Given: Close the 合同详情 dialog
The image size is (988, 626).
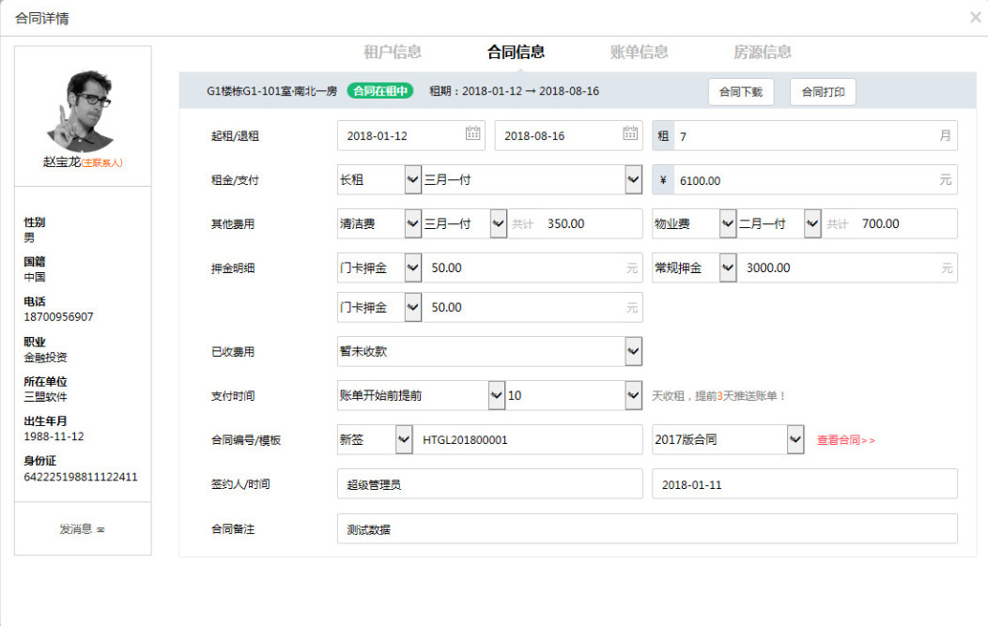Looking at the screenshot, I should [x=975, y=18].
